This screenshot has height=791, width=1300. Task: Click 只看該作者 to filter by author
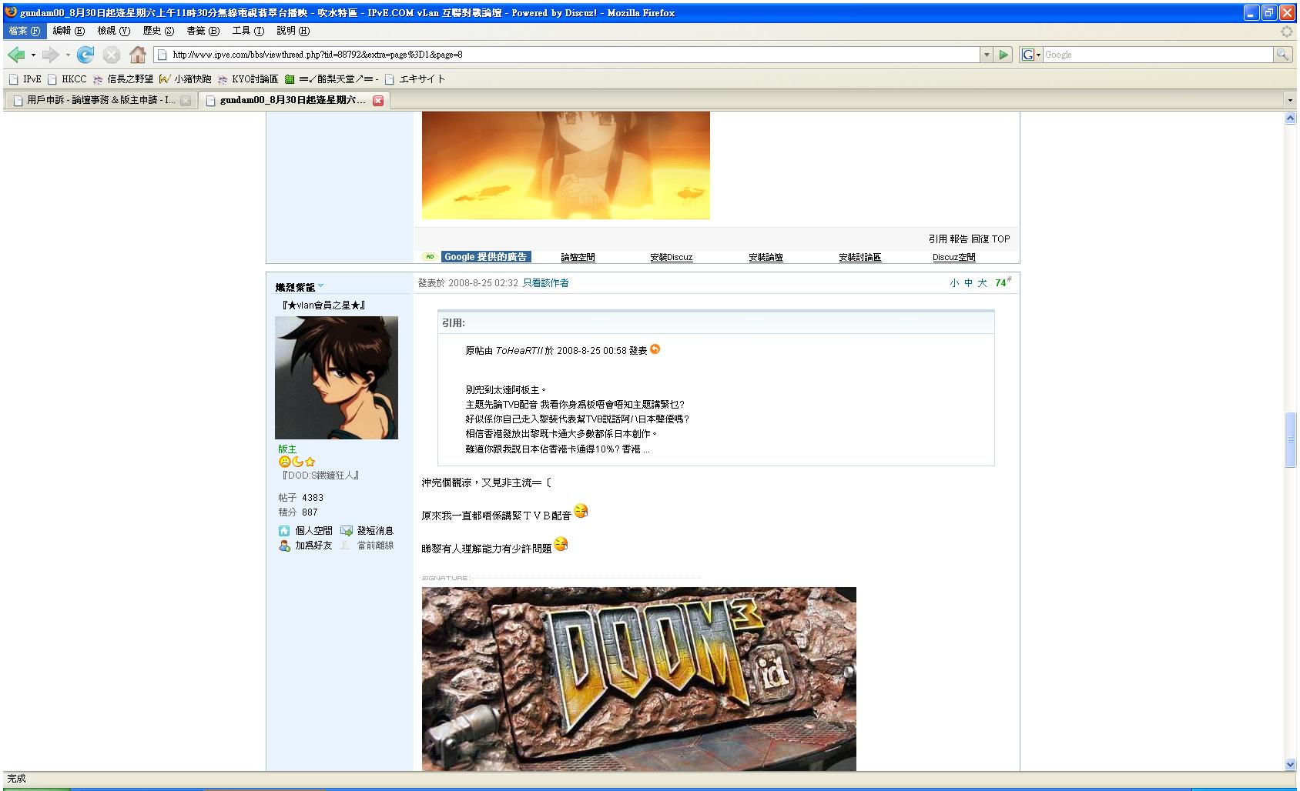[x=546, y=283]
